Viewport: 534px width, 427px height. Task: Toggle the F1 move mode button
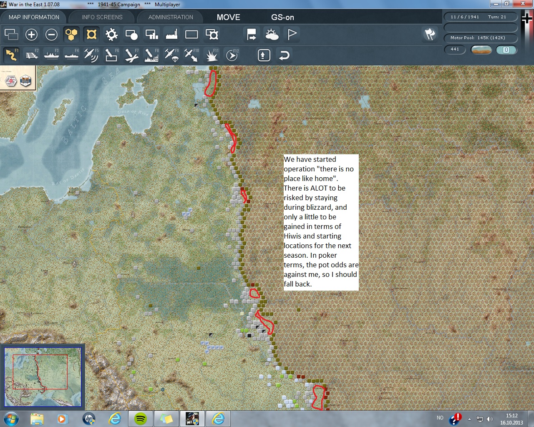point(11,55)
